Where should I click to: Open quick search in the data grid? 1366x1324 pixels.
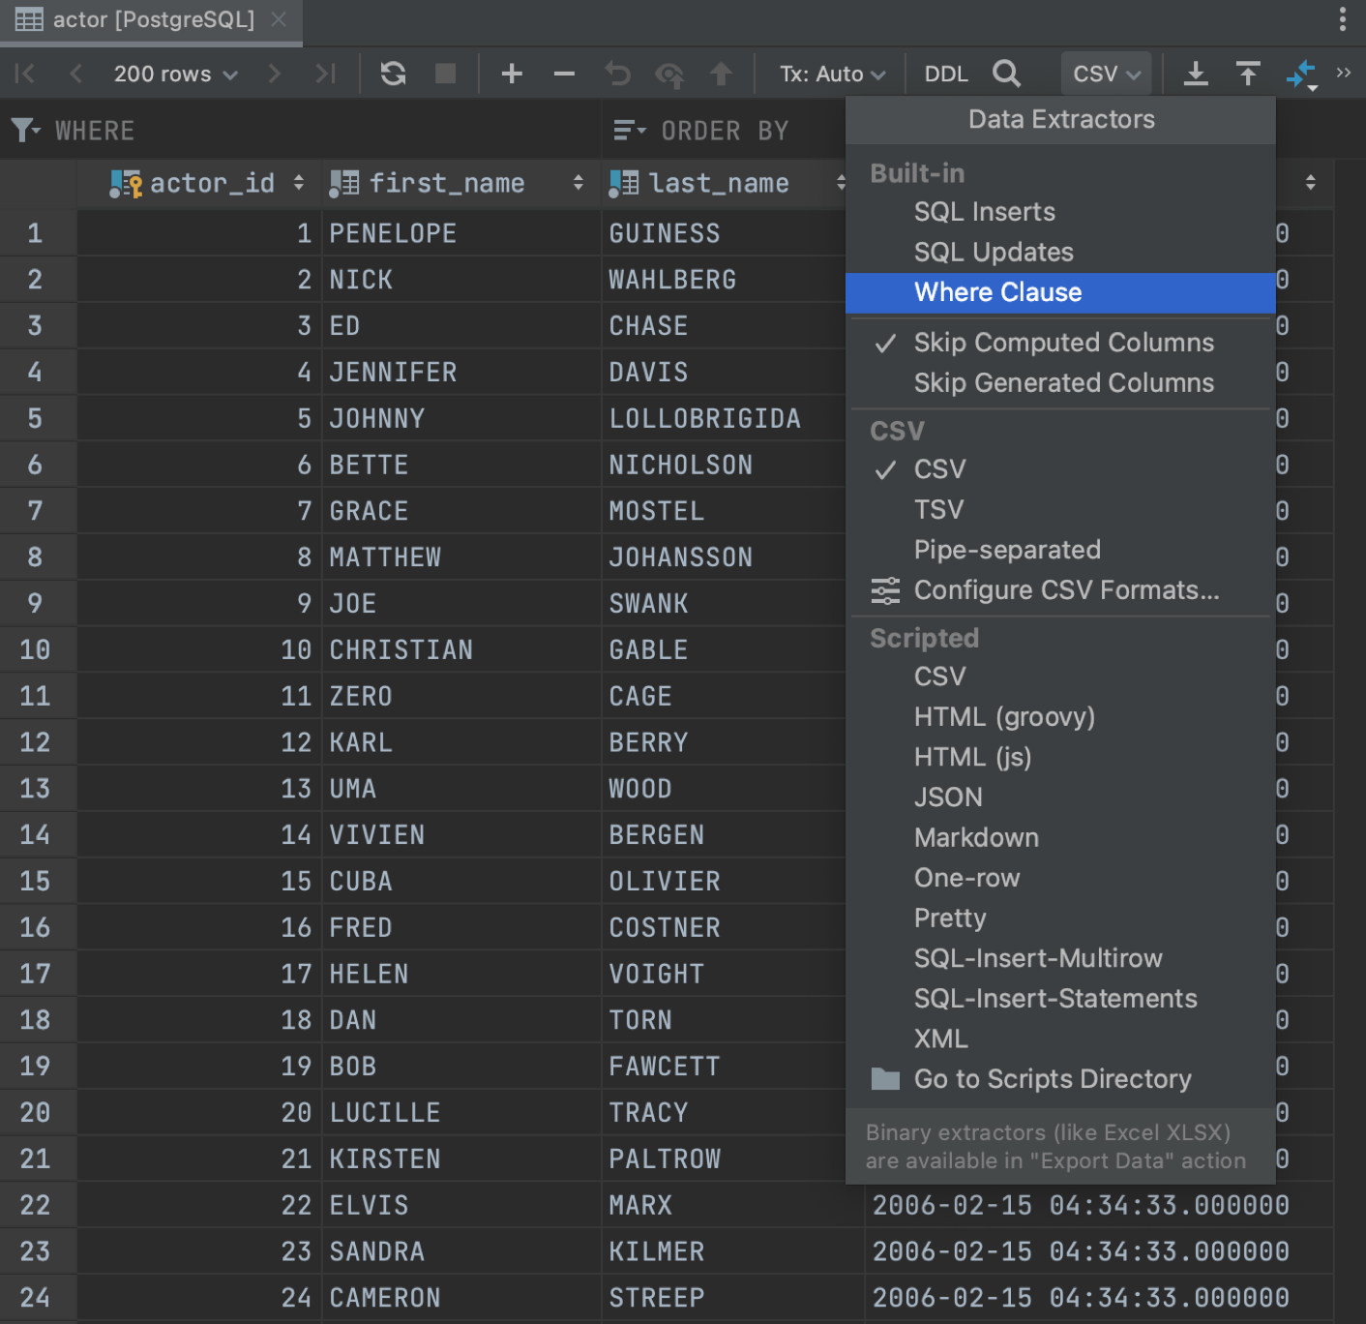click(1006, 73)
